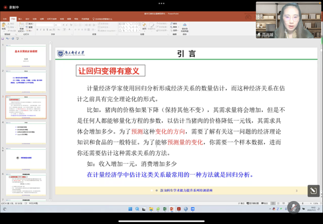Click the Undo arrow in quick access toolbar

pyautogui.click(x=8, y=38)
